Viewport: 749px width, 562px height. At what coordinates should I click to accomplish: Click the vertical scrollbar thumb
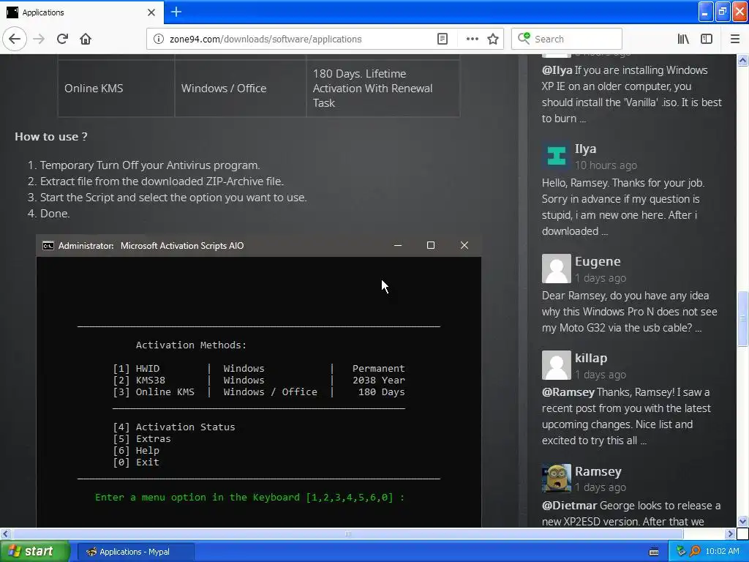click(x=743, y=319)
